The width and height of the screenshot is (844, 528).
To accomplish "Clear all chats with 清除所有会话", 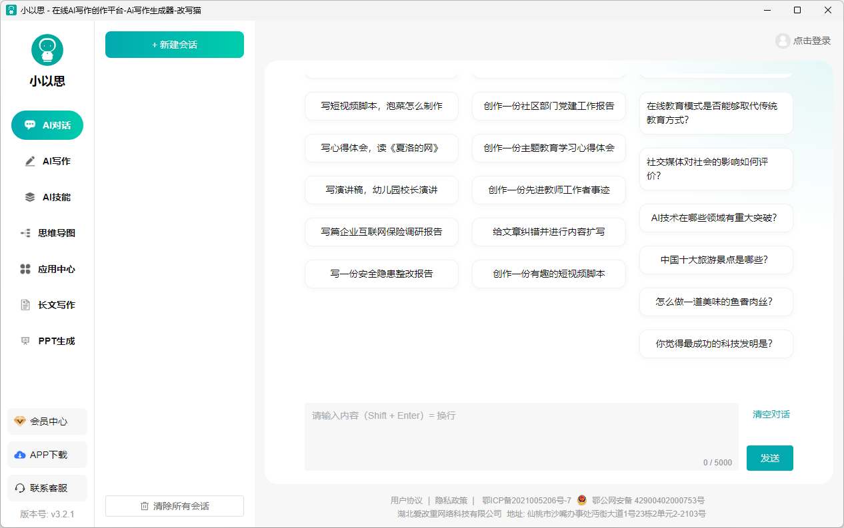I will coord(175,506).
